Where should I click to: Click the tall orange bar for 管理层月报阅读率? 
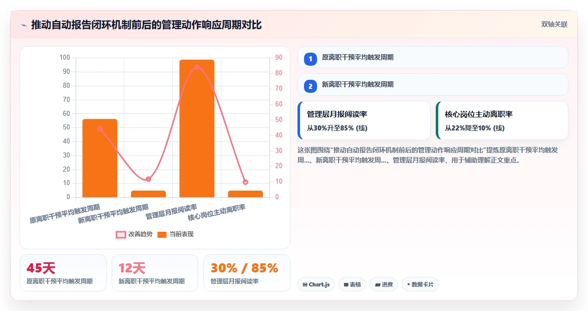coord(197,128)
